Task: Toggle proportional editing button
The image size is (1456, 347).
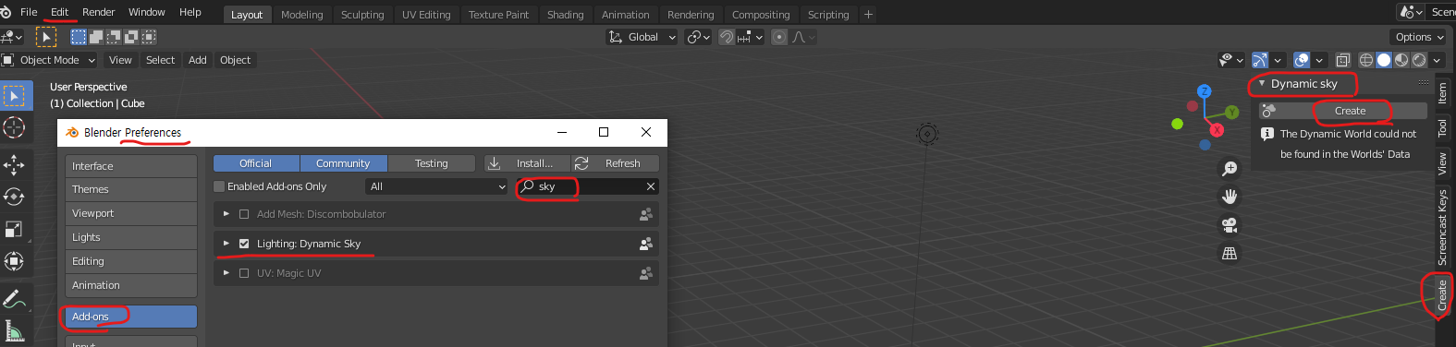Action: tap(779, 37)
